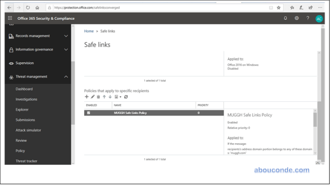
Task: Expand the Information governance section
Action: 66,49
